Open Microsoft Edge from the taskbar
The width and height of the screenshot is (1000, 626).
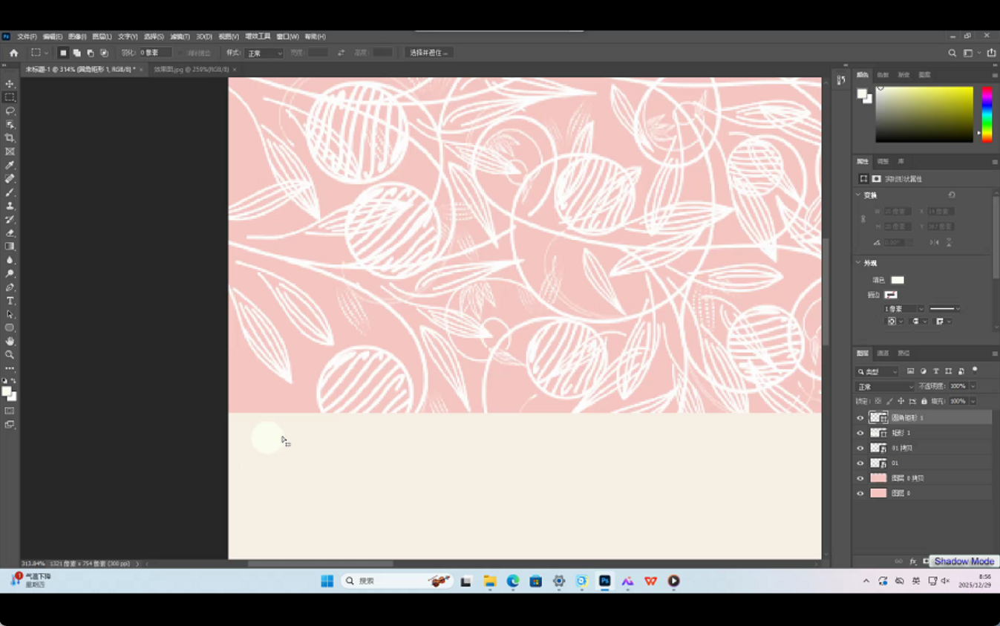[513, 581]
